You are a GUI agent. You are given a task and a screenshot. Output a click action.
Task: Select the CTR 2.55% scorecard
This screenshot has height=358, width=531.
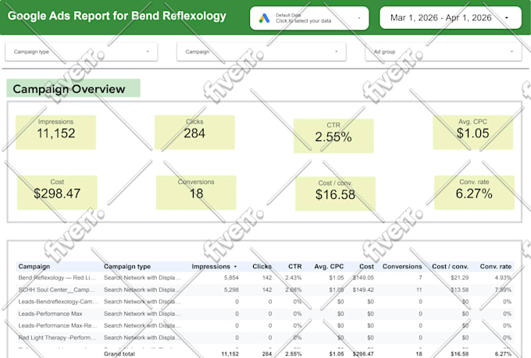pyautogui.click(x=333, y=136)
